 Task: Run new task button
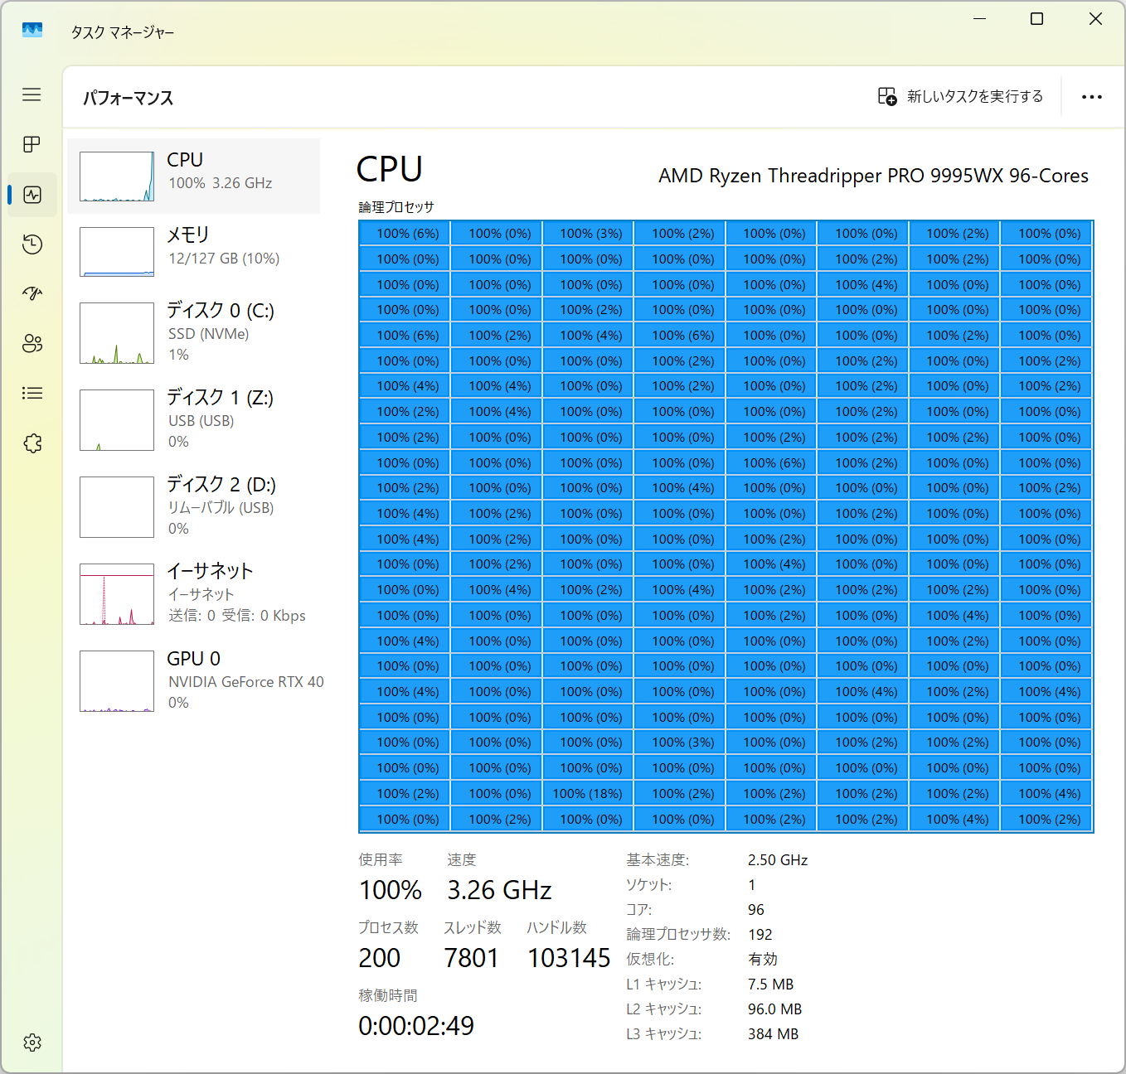[961, 97]
